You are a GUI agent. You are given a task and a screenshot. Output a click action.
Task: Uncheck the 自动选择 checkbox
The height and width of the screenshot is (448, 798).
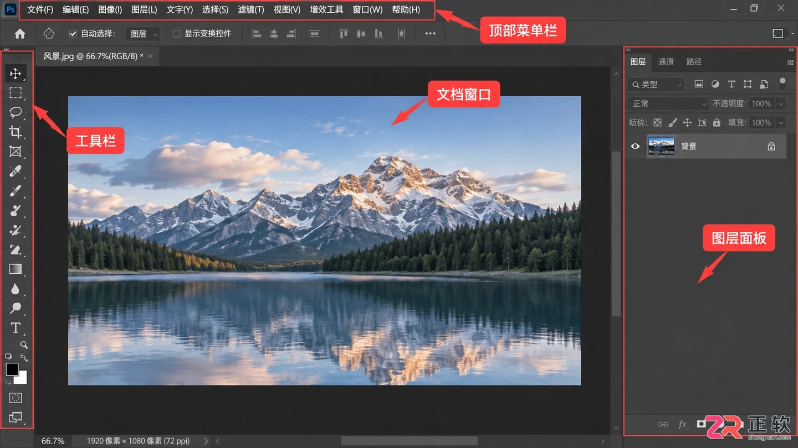[x=73, y=34]
